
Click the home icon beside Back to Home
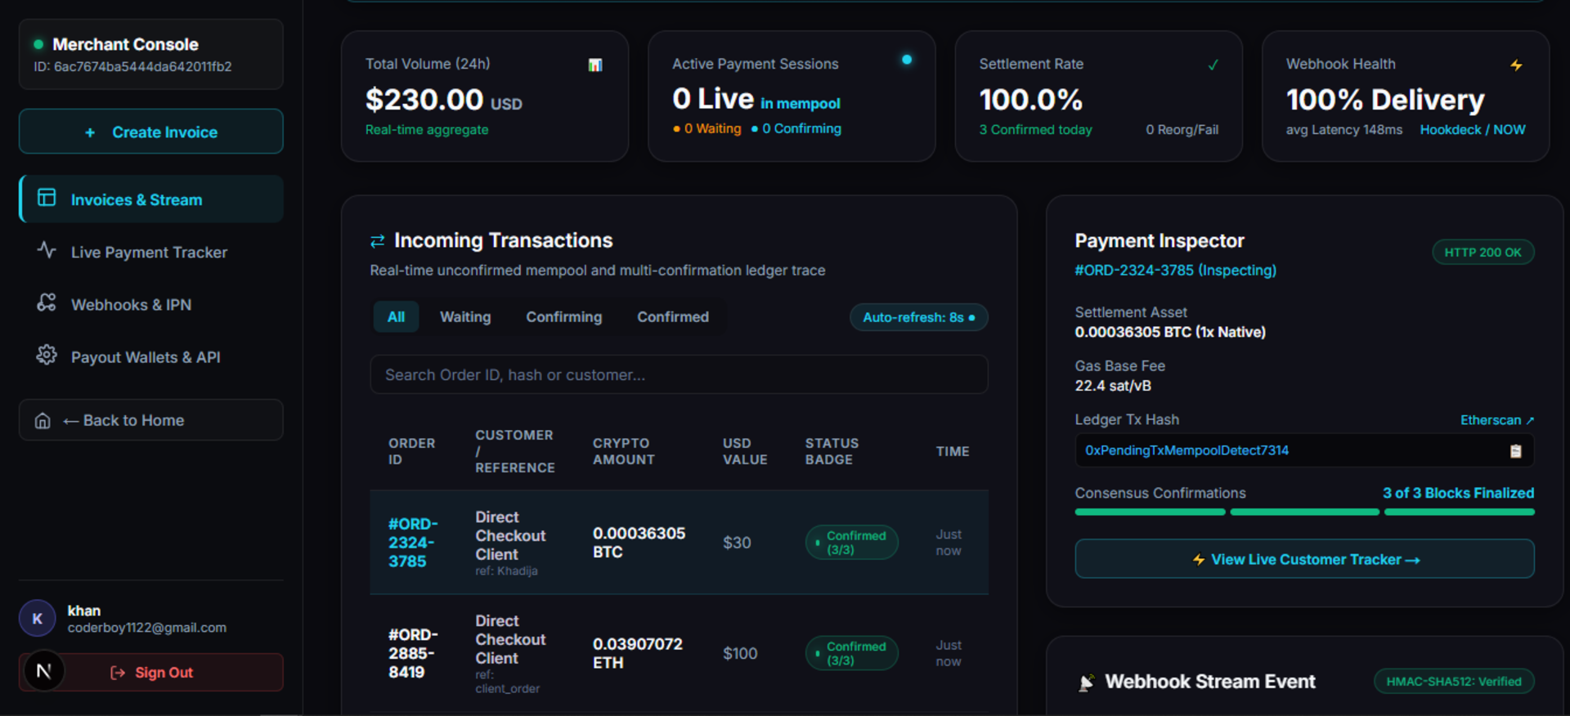43,421
